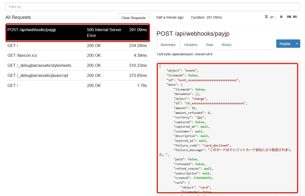Click the Filter by input field
This screenshot has width=305, height=196.
pos(153,7)
